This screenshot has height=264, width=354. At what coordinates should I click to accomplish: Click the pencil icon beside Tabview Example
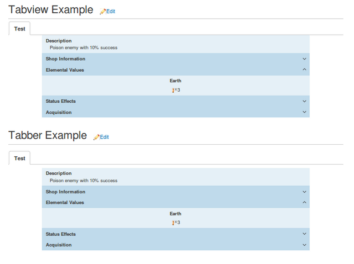pyautogui.click(x=103, y=12)
